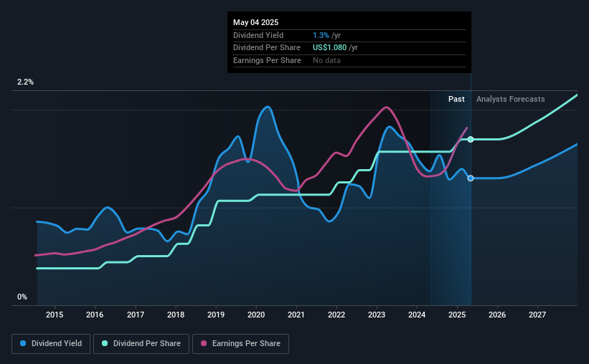The image size is (589, 364).
Task: Click the Dividend Per Share row label in tooltip
Action: (x=267, y=48)
